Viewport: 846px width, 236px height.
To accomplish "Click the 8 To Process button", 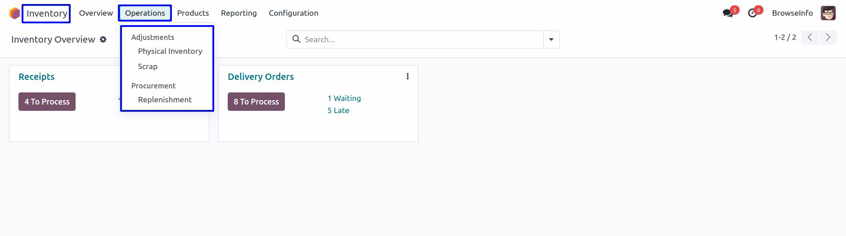I will 256,101.
